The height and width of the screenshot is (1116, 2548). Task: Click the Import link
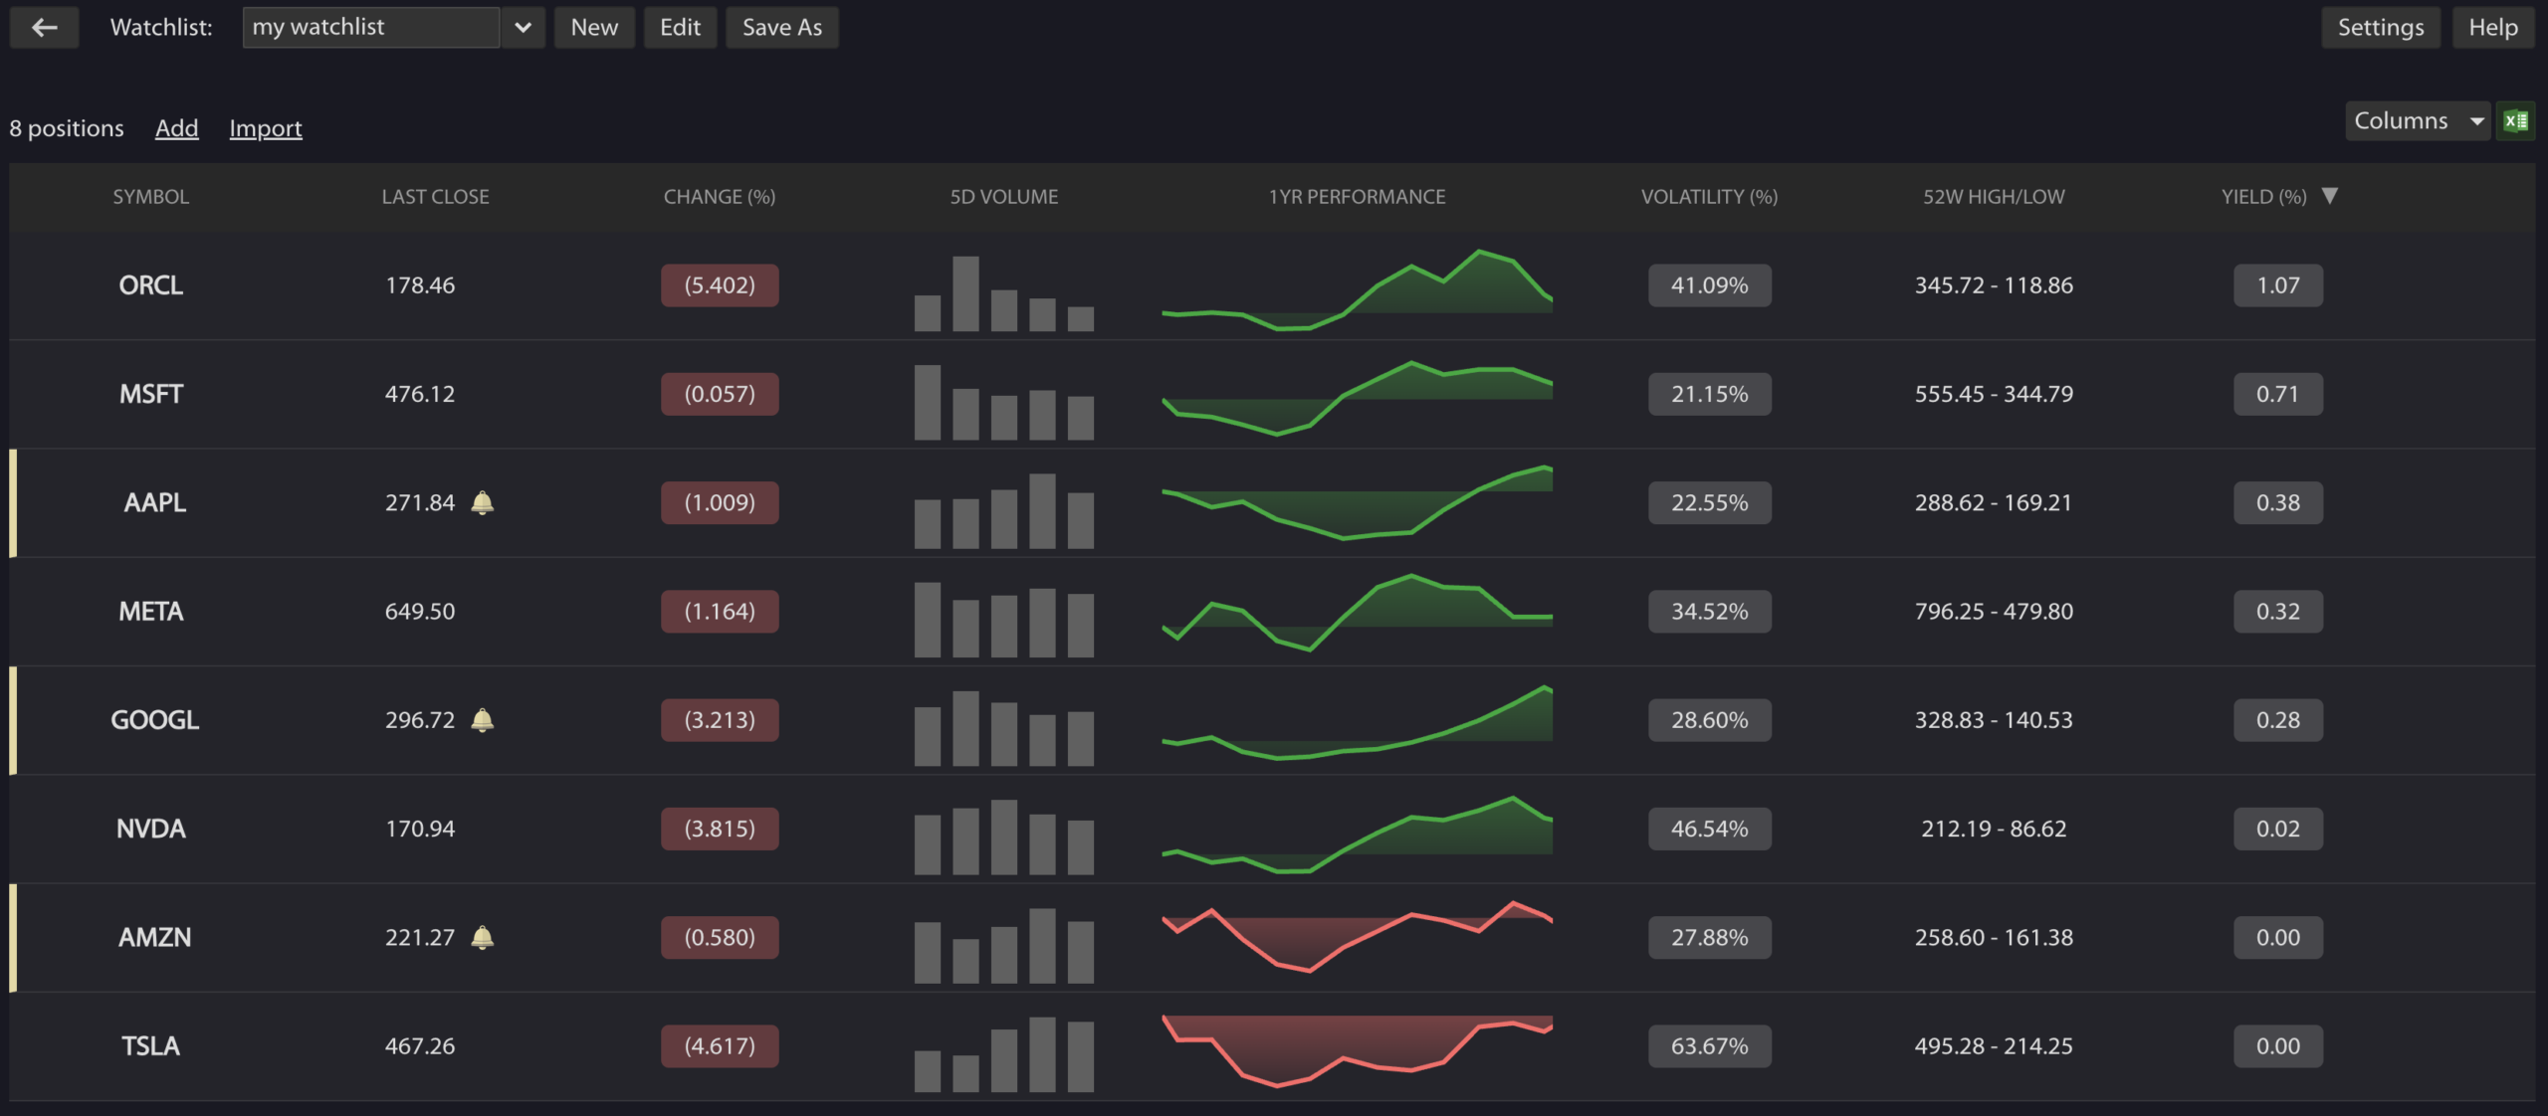point(265,128)
